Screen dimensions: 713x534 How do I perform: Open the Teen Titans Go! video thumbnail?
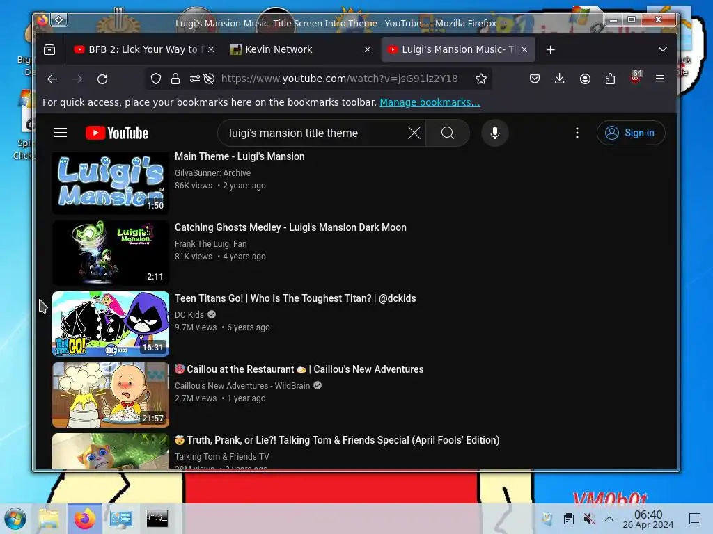click(111, 324)
